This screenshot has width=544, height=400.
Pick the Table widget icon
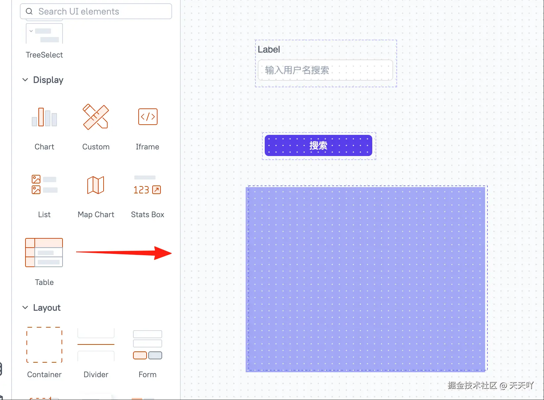(44, 253)
